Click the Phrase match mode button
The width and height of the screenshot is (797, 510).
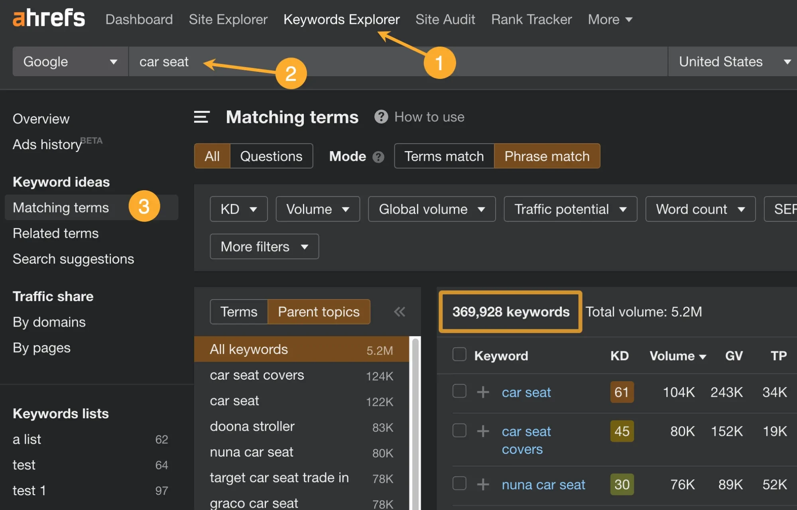pos(546,156)
